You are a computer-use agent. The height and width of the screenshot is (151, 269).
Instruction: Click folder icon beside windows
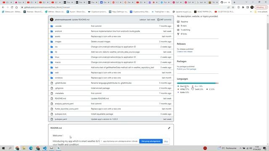pos(52,78)
